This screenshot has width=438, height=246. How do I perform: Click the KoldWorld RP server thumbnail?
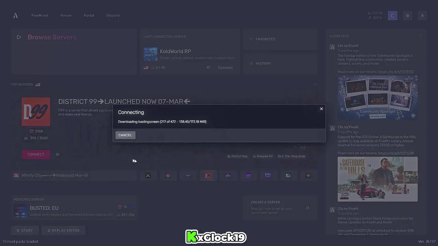coord(151,54)
